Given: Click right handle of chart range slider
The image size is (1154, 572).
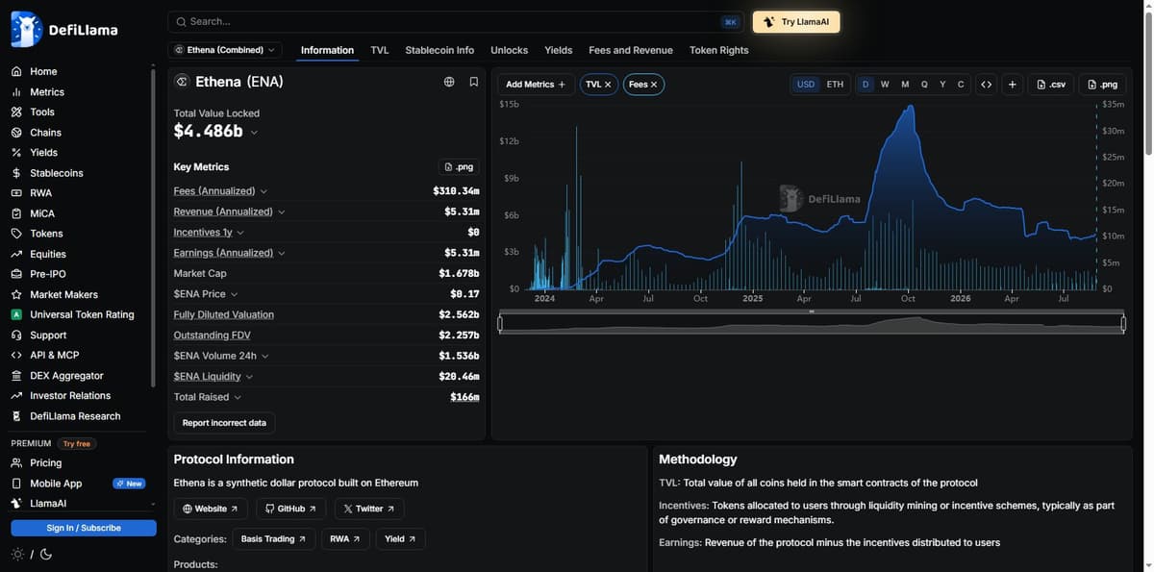Looking at the screenshot, I should 1123,324.
